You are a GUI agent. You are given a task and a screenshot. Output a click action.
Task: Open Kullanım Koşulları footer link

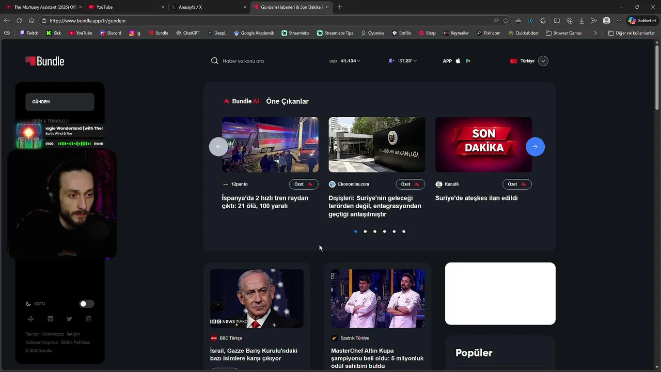tap(42, 343)
